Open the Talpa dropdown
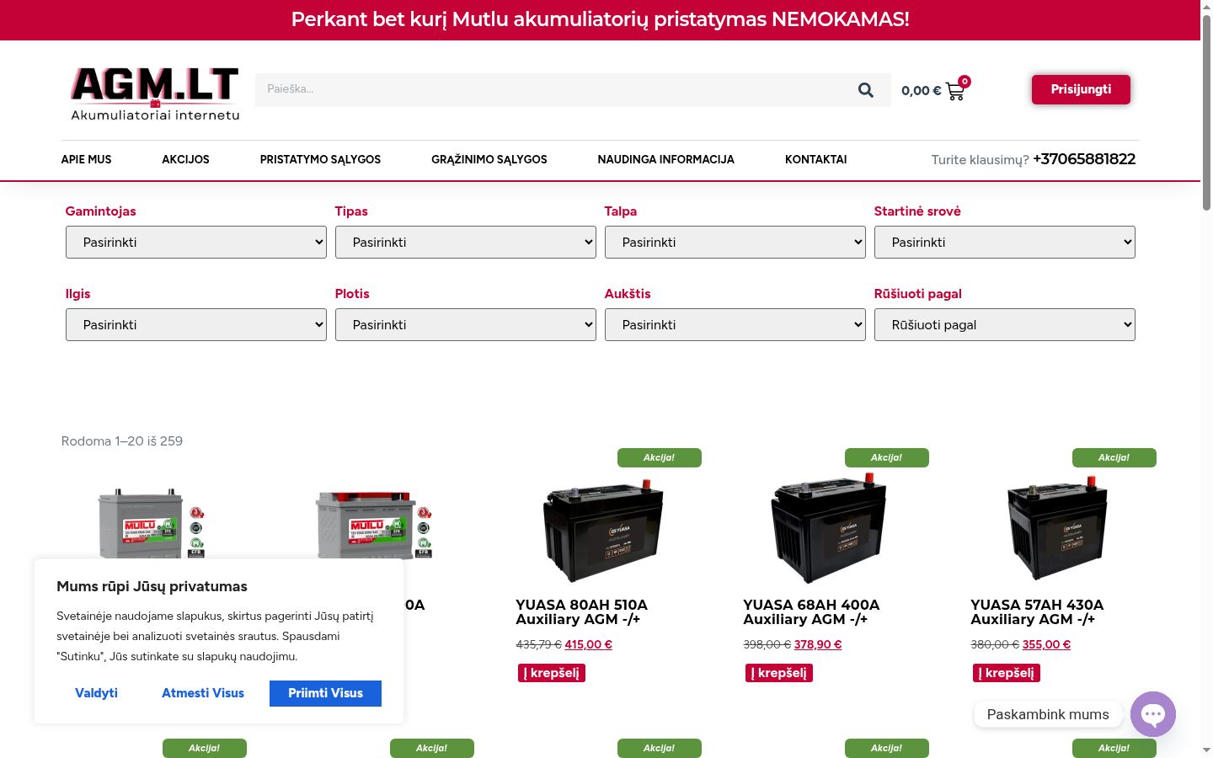 (x=735, y=243)
